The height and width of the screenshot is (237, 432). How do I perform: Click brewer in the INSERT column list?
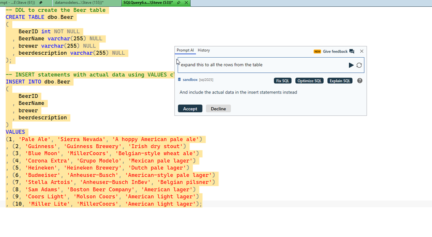tap(28, 111)
